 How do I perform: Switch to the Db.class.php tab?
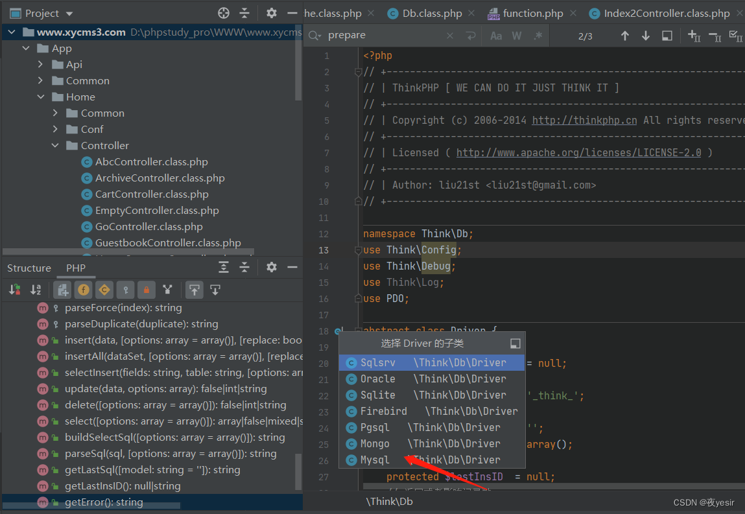tap(432, 14)
